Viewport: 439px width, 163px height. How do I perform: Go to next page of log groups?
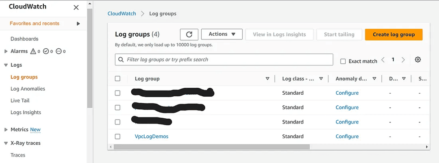pyautogui.click(x=403, y=60)
